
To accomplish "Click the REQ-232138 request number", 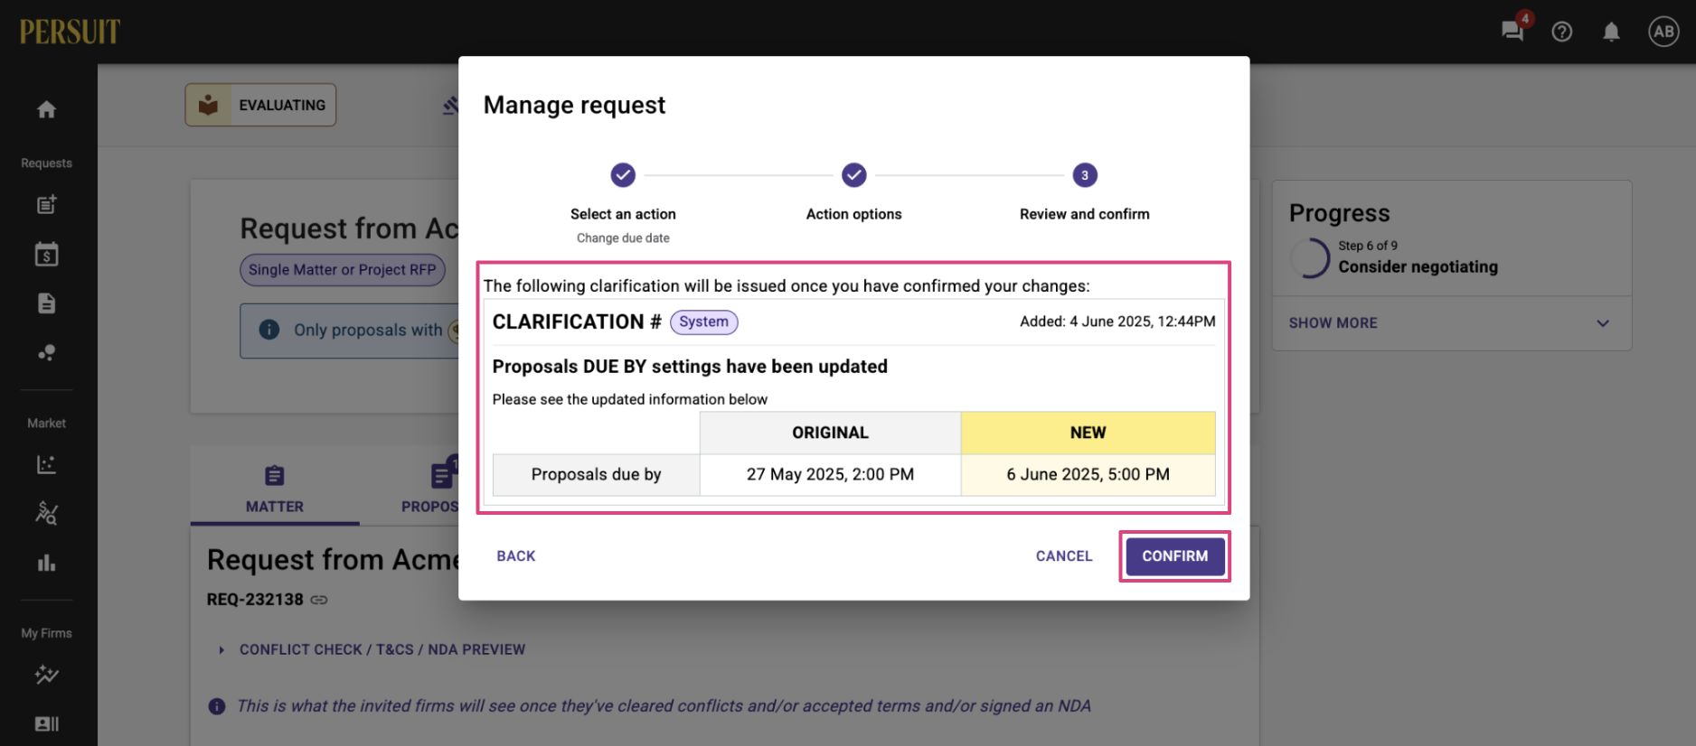I will pyautogui.click(x=255, y=600).
